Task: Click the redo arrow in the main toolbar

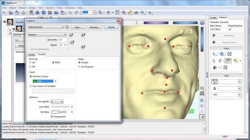Action: point(77,12)
